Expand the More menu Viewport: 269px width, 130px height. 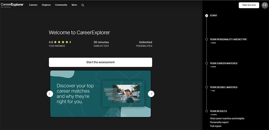pyautogui.click(x=74, y=5)
